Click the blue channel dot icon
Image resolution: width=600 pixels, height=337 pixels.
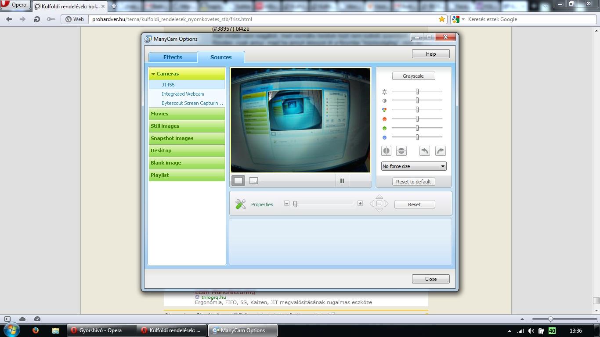tap(384, 137)
